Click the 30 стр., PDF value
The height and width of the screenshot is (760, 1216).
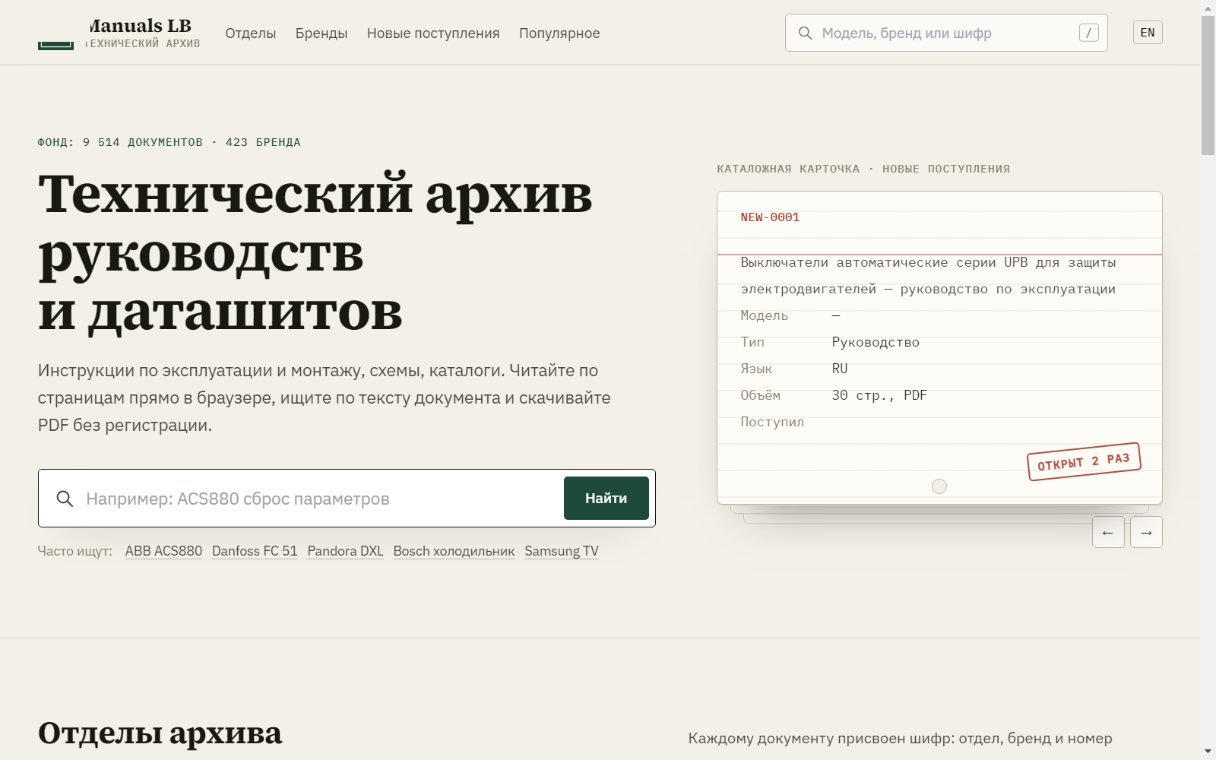[x=879, y=395]
